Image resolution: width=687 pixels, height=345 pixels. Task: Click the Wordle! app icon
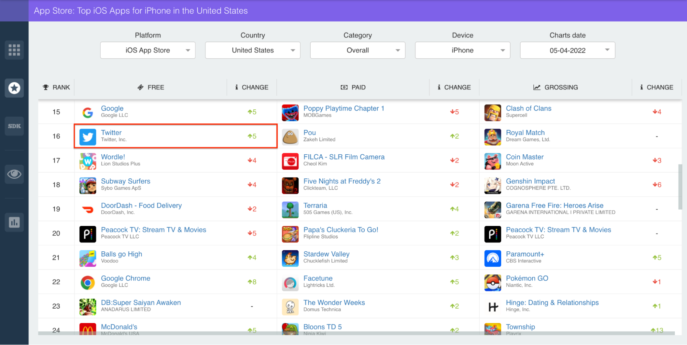click(x=88, y=161)
